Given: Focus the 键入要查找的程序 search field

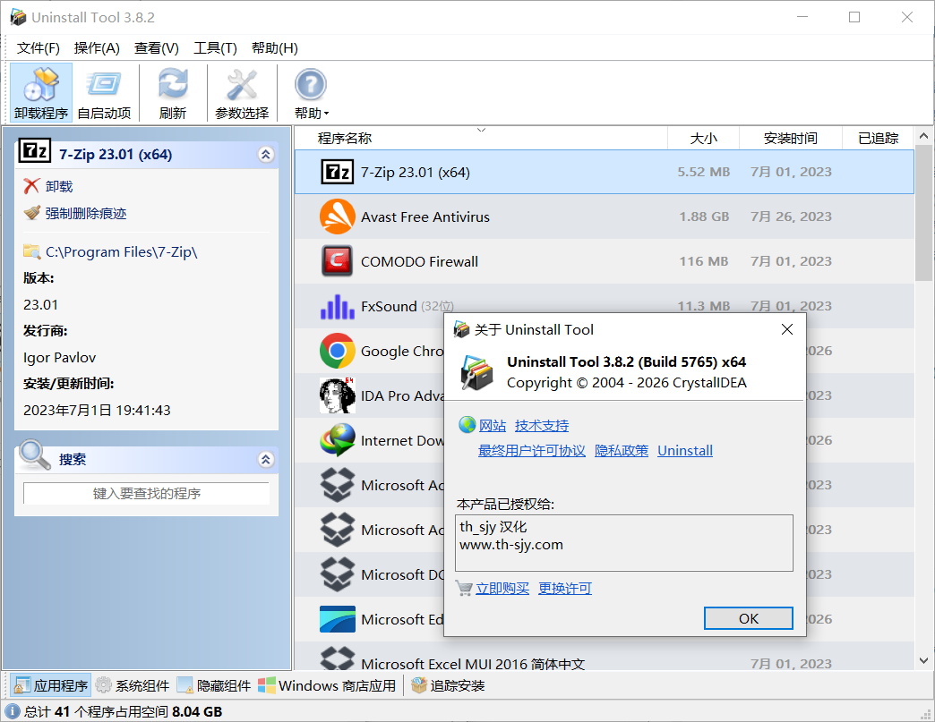Looking at the screenshot, I should point(146,493).
